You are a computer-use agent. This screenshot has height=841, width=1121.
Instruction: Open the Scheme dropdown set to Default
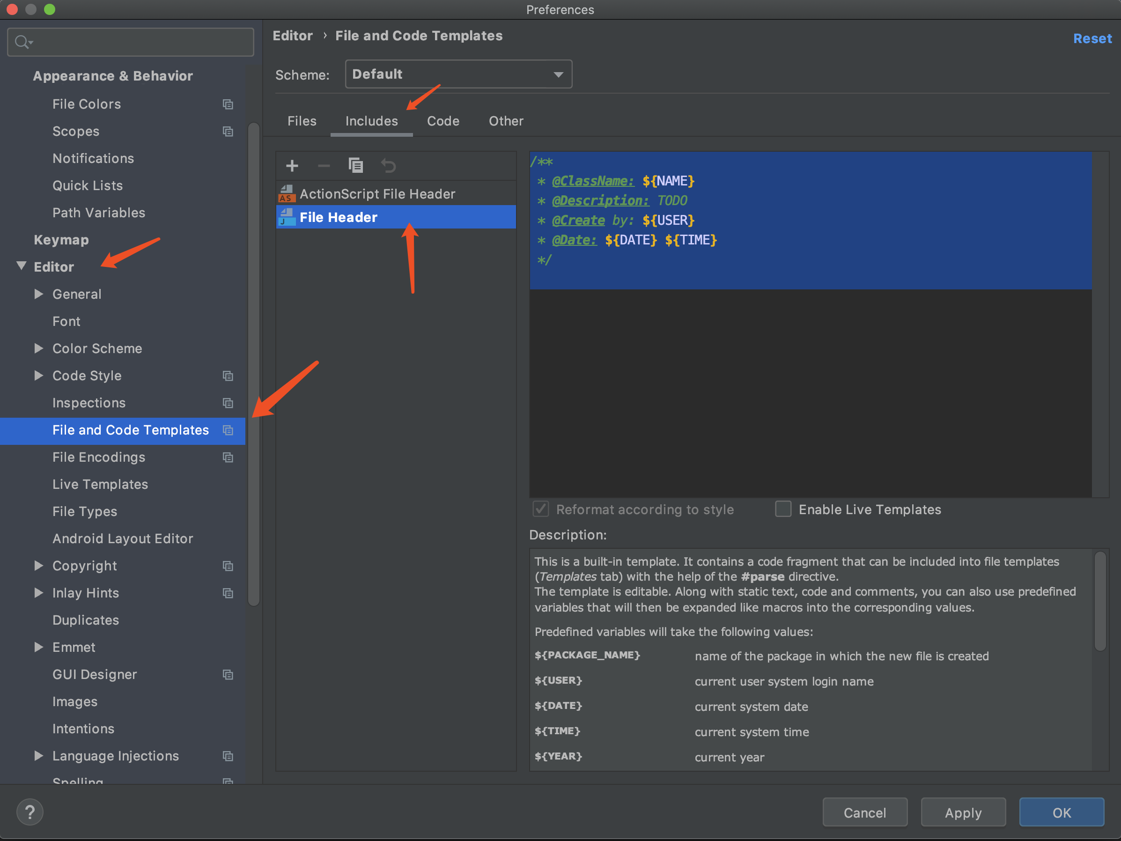(458, 74)
